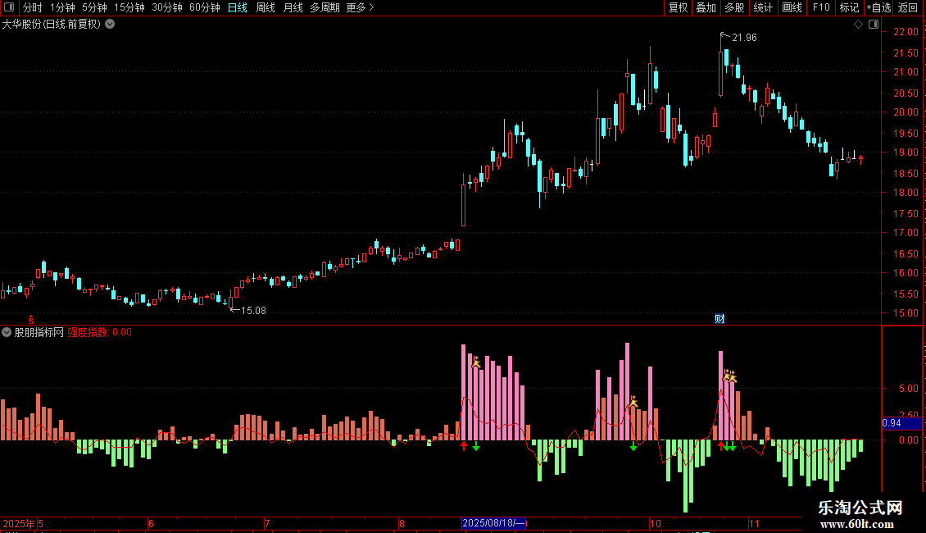This screenshot has width=926, height=533.
Task: Click the 大华股份(日线.前复权) title text
Action: click(x=52, y=25)
